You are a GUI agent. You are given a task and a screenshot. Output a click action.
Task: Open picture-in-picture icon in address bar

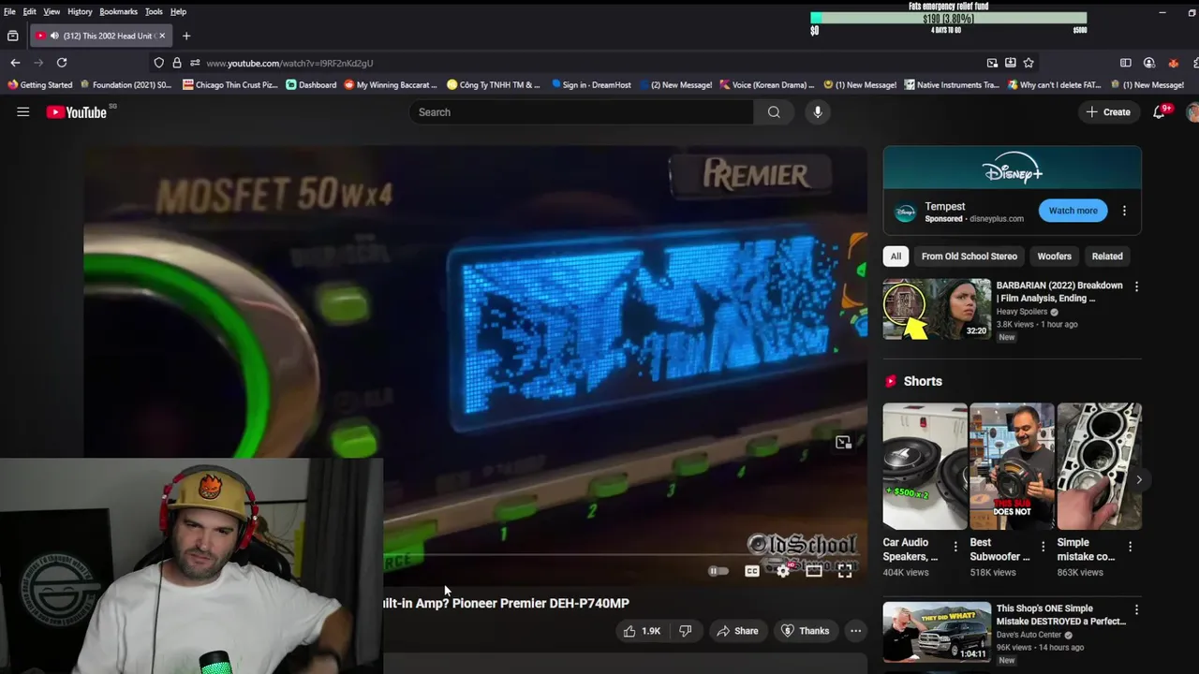pos(992,63)
